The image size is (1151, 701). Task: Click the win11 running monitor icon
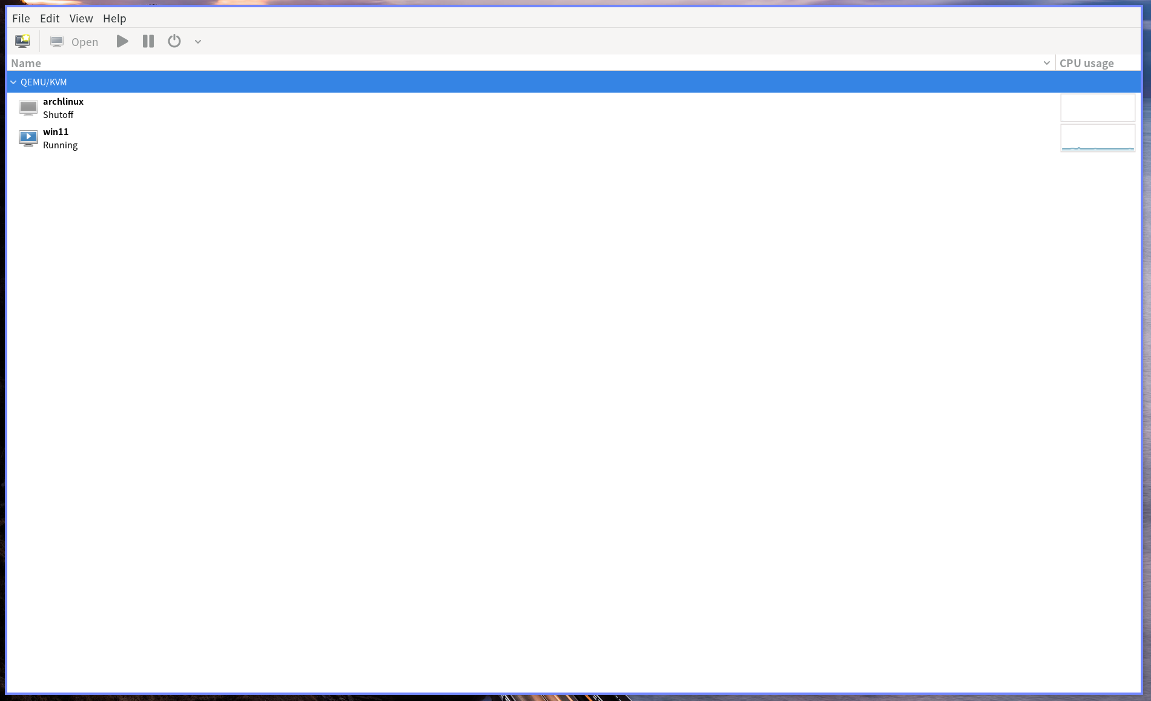pos(28,138)
